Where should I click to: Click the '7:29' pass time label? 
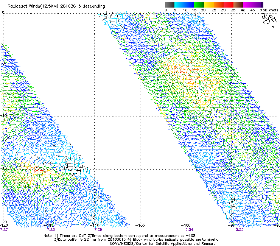[98, 230]
